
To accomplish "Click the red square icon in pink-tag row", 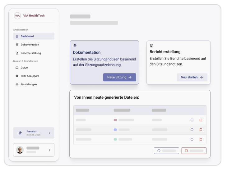I will [x=201, y=120].
